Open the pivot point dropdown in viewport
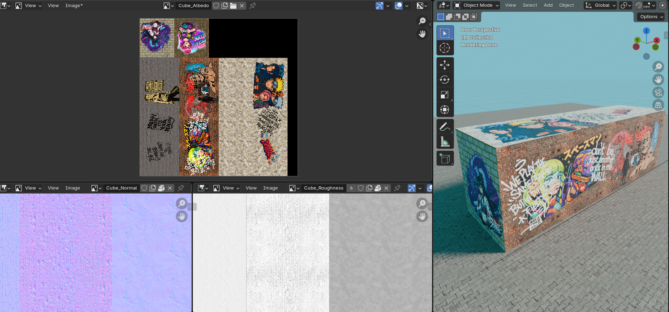 click(626, 5)
